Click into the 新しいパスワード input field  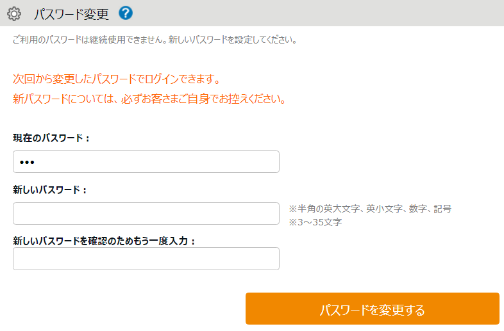pyautogui.click(x=146, y=214)
